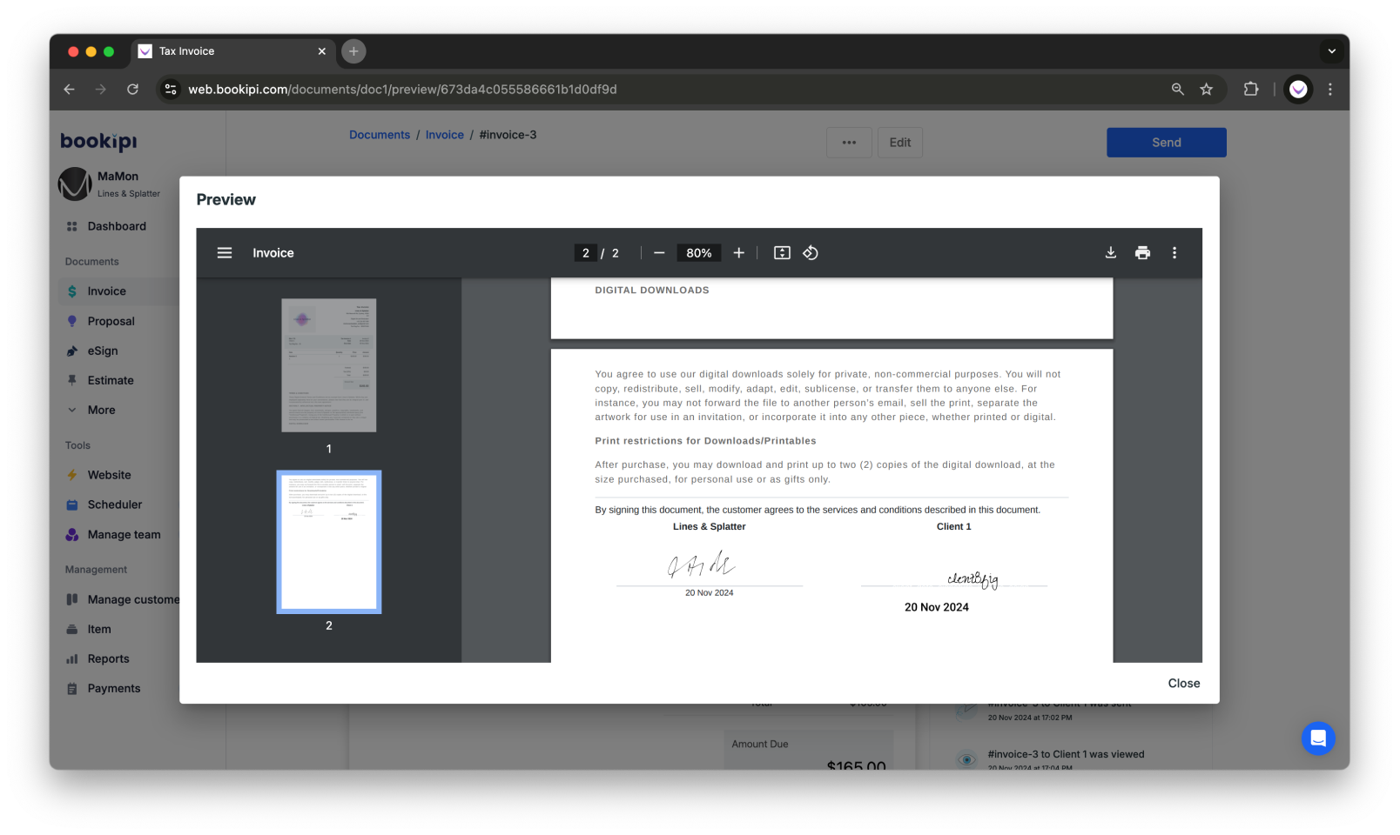
Task: Open the Documents breadcrumb link
Action: tap(379, 135)
